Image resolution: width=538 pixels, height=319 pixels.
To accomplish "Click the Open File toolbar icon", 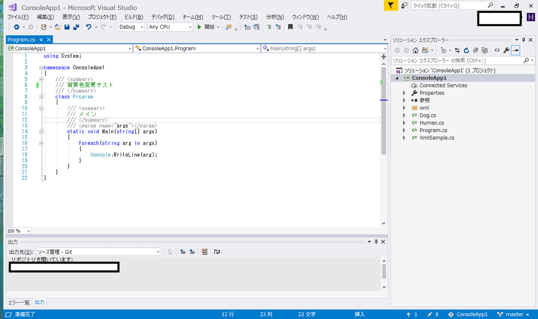I will point(58,27).
